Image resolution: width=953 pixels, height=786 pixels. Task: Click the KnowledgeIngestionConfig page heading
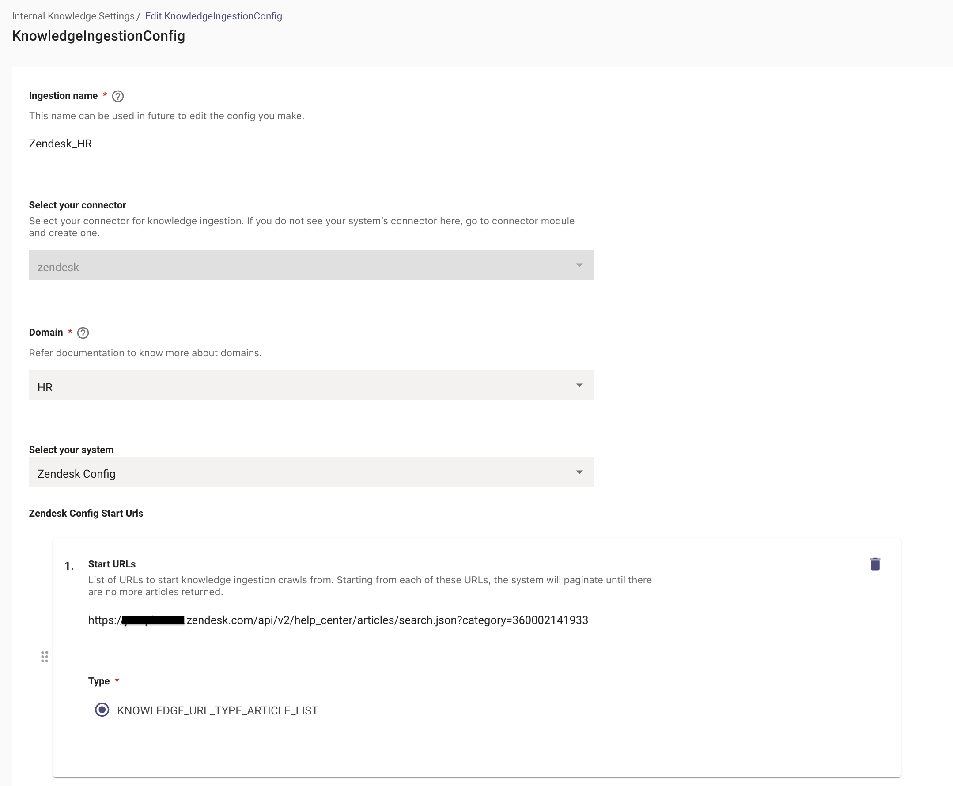98,36
